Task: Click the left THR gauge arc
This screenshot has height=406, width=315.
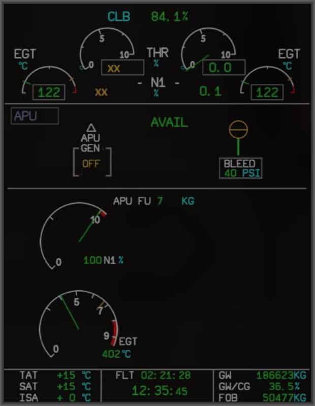Action: point(107,49)
